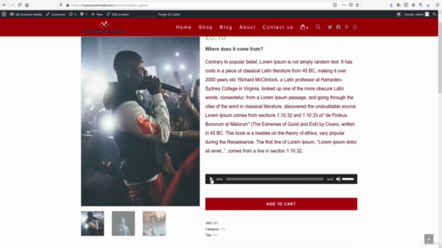Viewport: 442px width, 248px height.
Task: Click the padlock site security icon
Action: tap(68, 5)
